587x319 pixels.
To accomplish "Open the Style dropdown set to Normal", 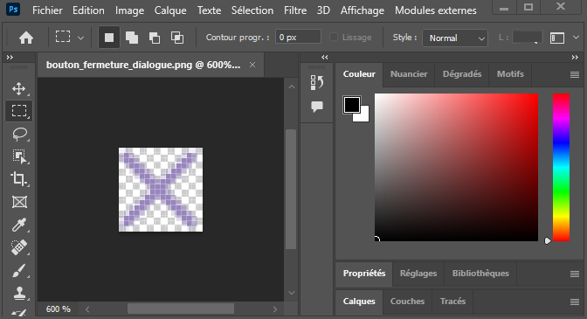I will click(x=455, y=38).
